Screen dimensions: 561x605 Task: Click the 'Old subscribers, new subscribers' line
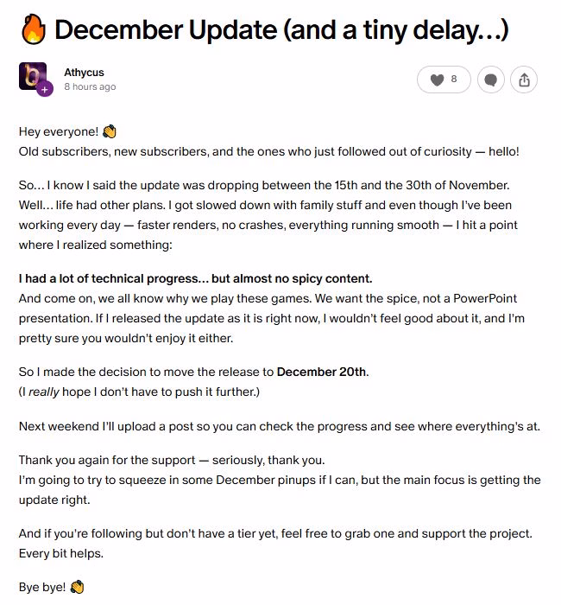(x=269, y=151)
